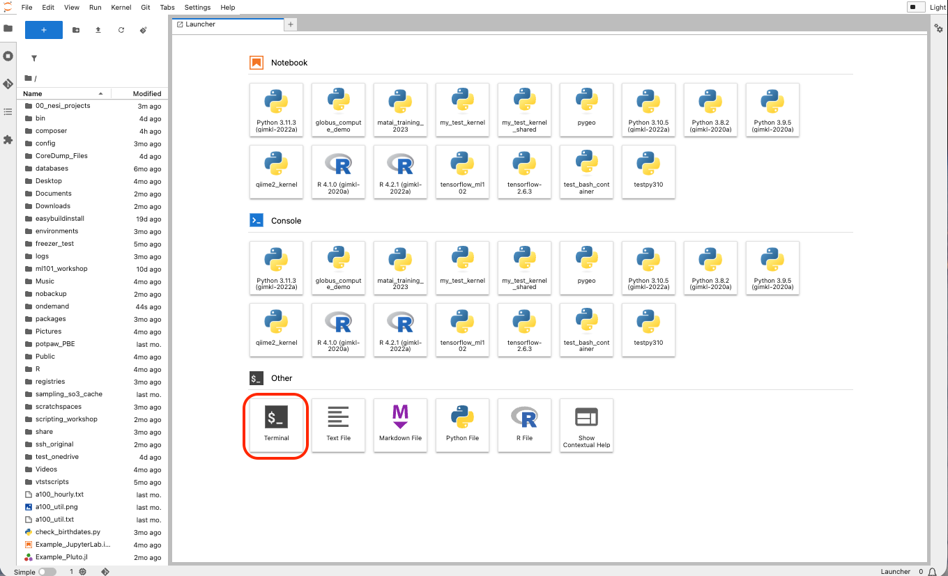Launch matai_training_2023 console under Console
Image resolution: width=948 pixels, height=576 pixels.
[401, 268]
